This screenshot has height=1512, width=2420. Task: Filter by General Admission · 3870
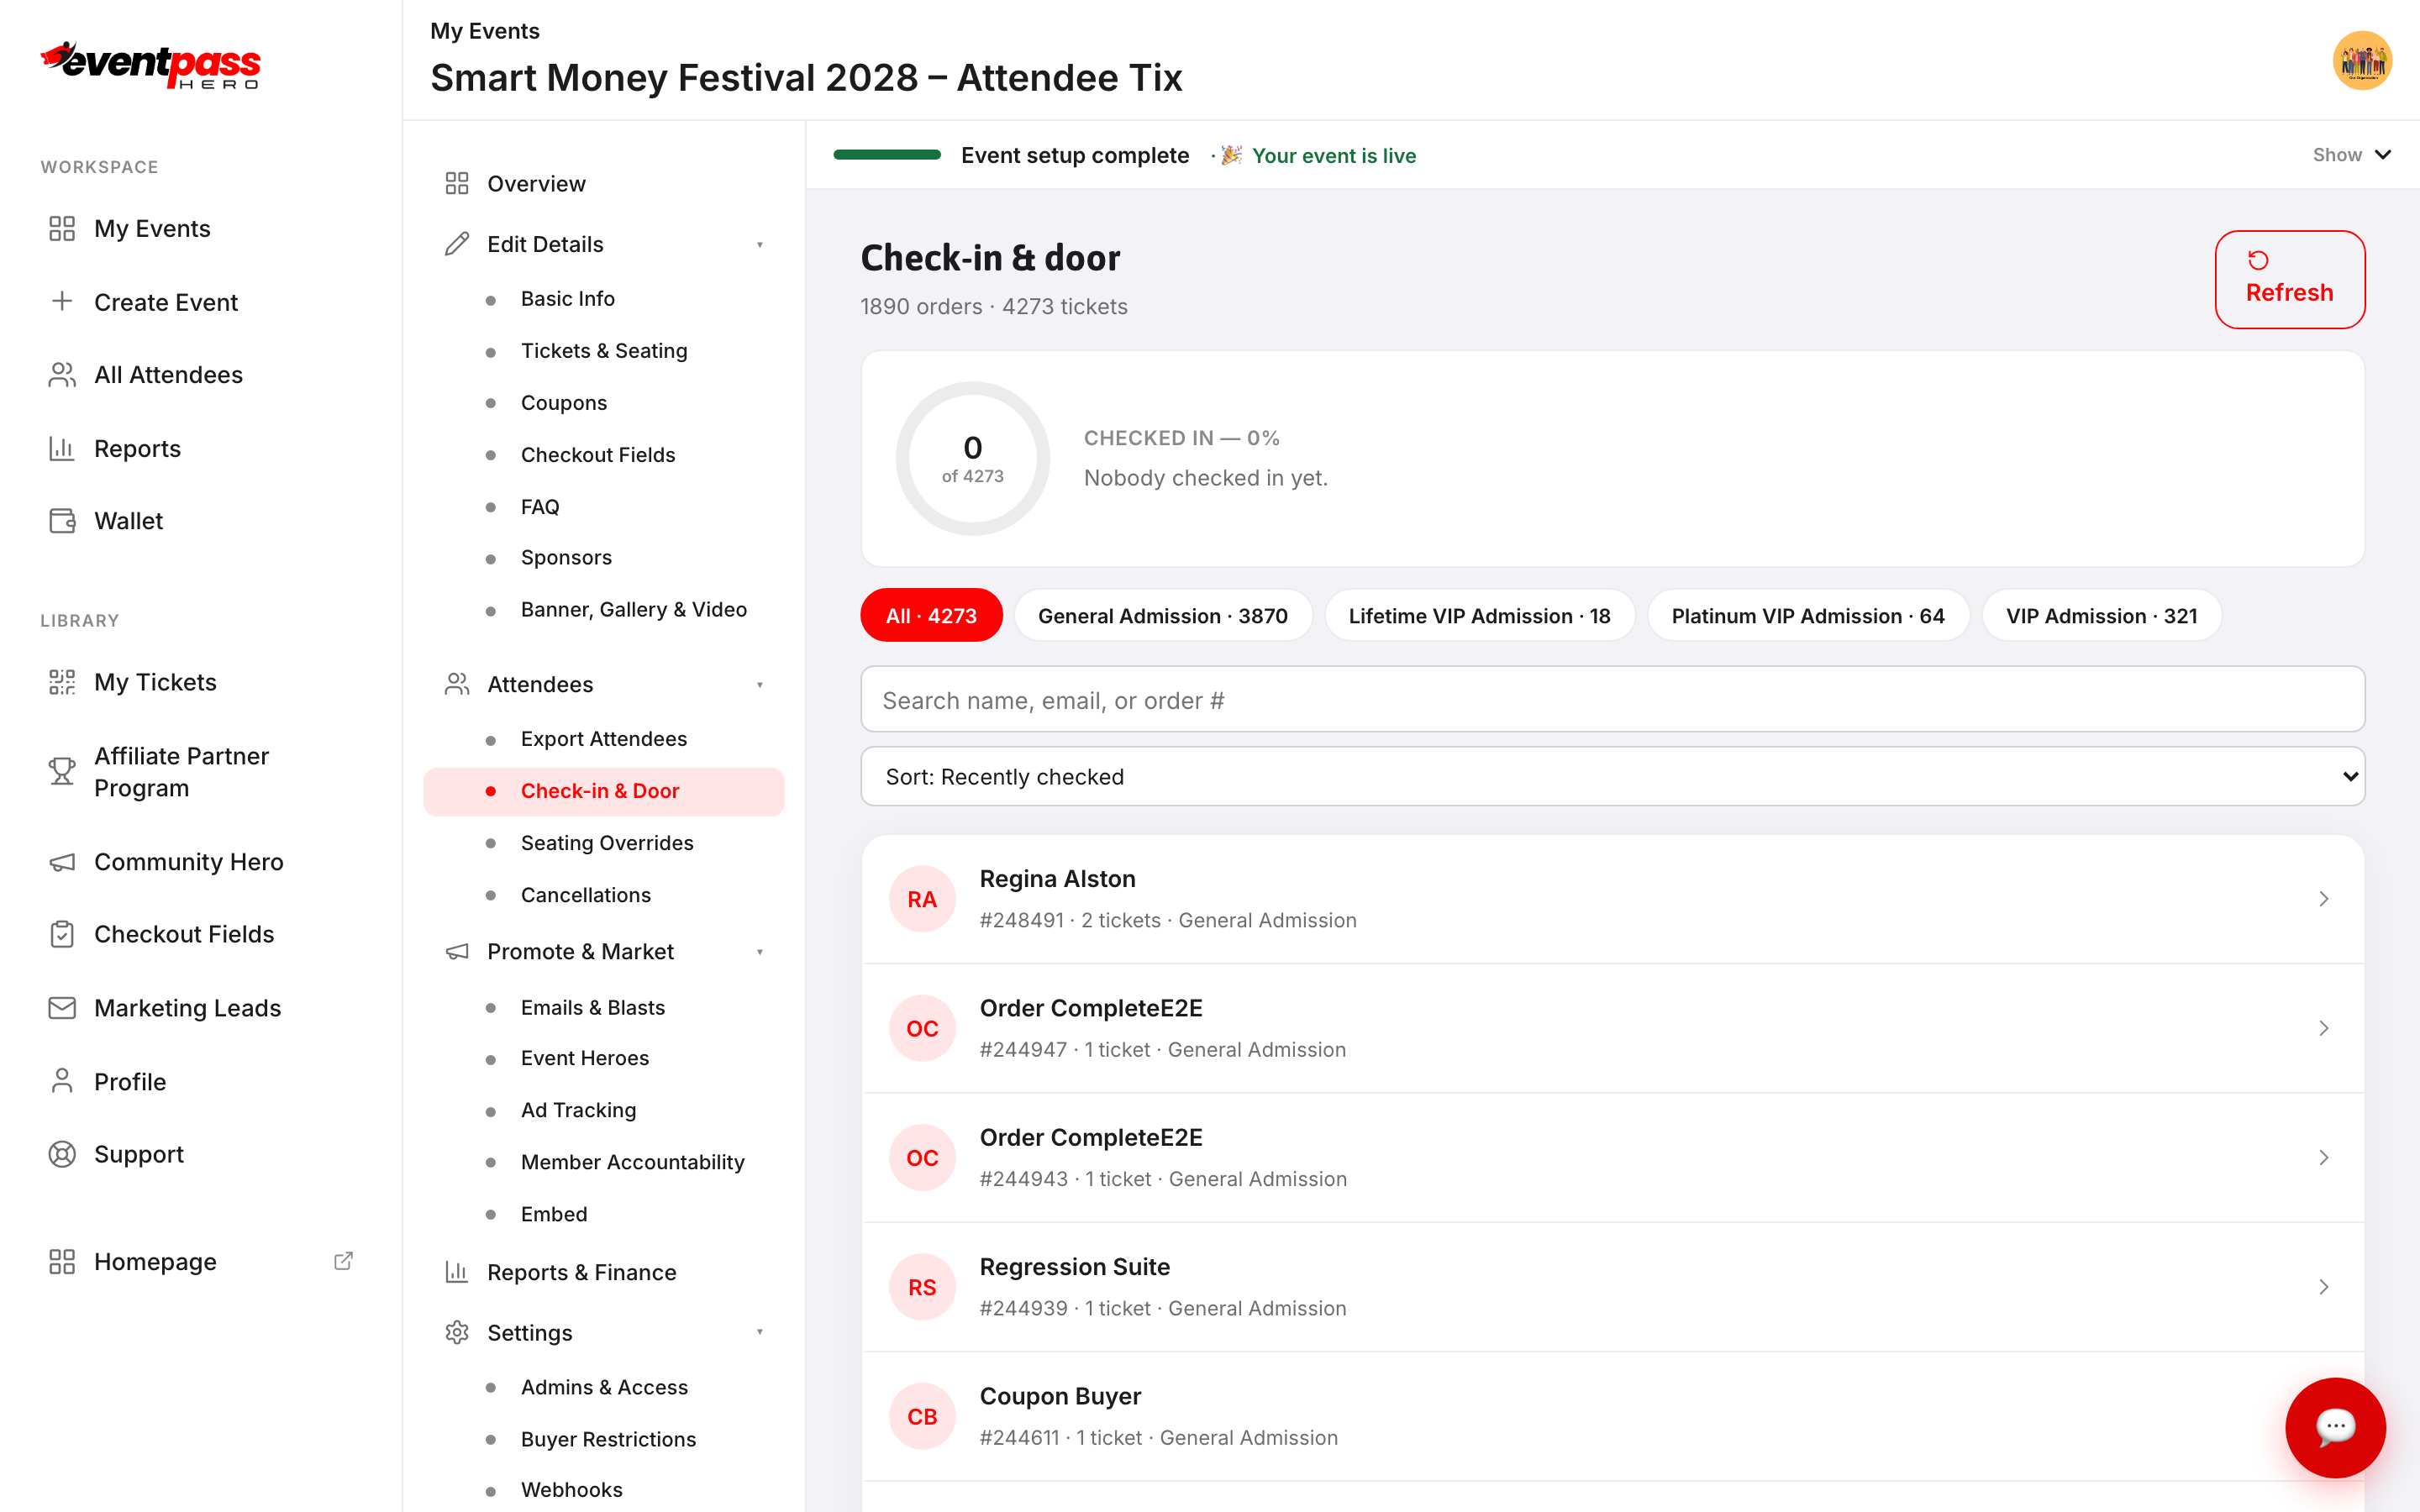coord(1163,615)
